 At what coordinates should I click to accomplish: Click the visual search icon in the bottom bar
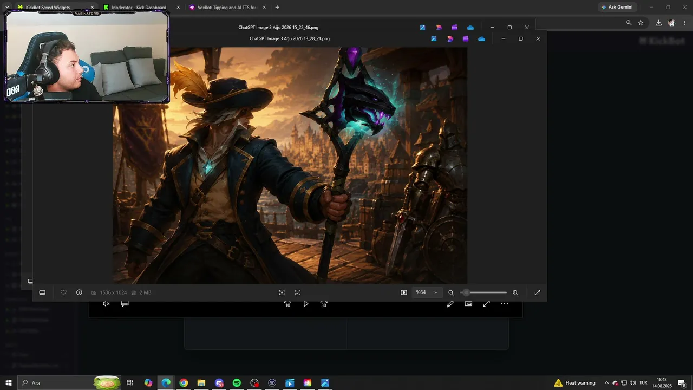point(282,292)
